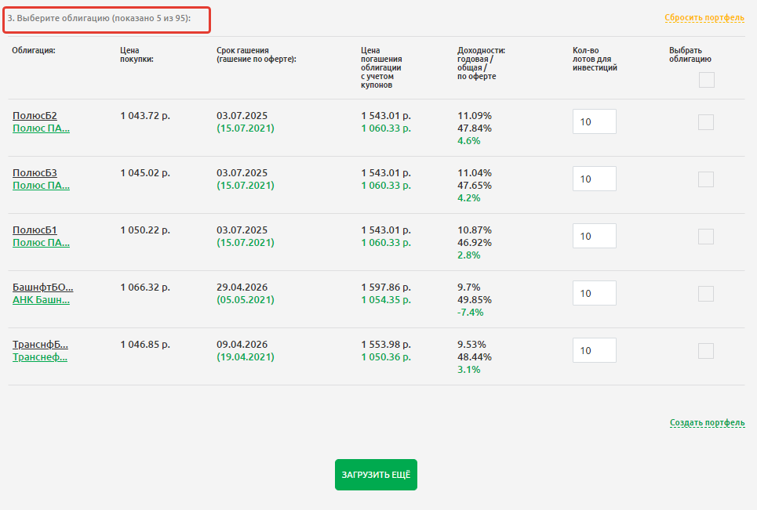Screen dimensions: 757x510
Task: Select the Транснф bond checkbox
Action: click(x=706, y=351)
